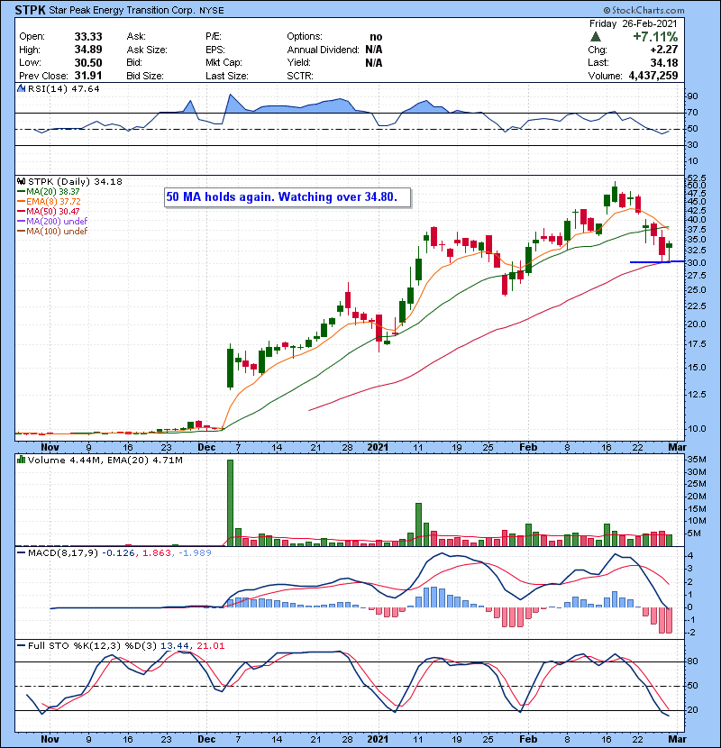
Task: Click the stochastic %D value 21.01
Action: click(x=210, y=646)
